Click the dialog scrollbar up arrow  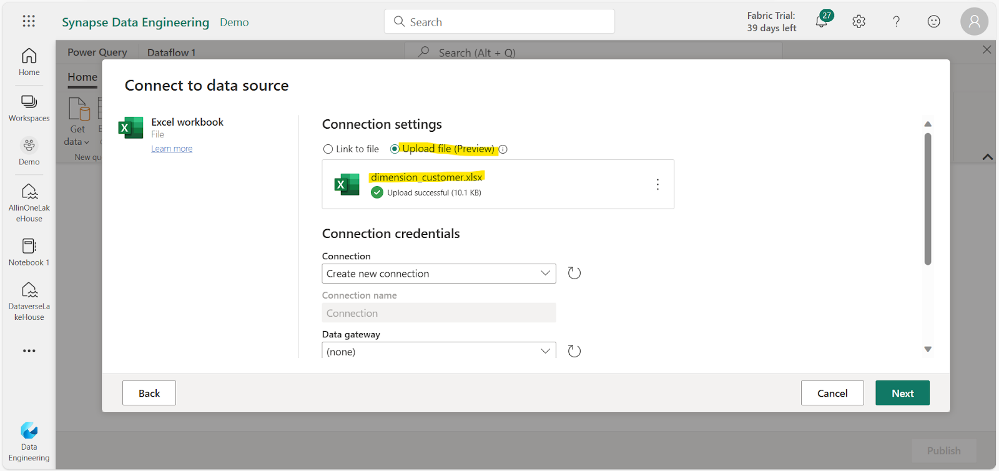(928, 124)
